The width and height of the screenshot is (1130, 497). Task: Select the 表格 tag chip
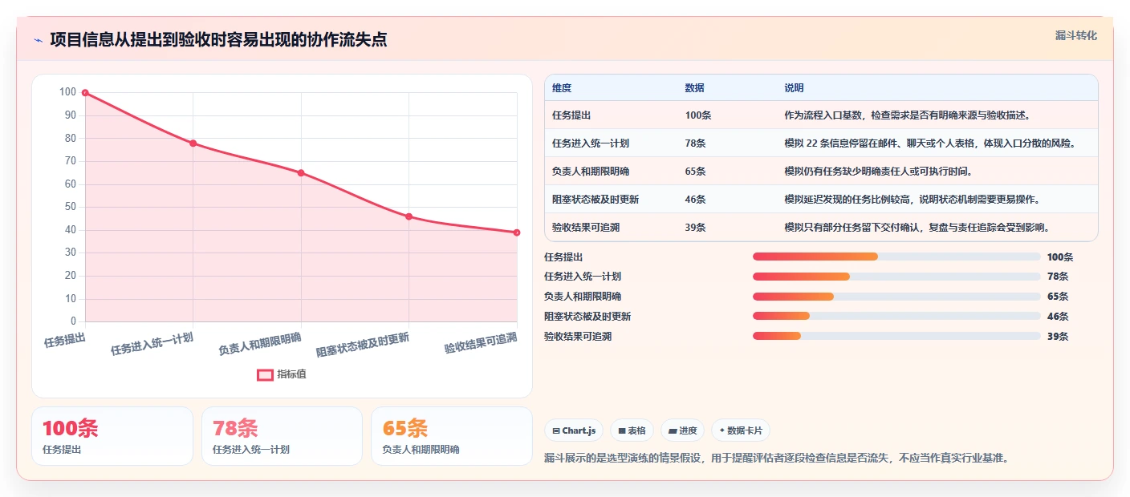632,430
